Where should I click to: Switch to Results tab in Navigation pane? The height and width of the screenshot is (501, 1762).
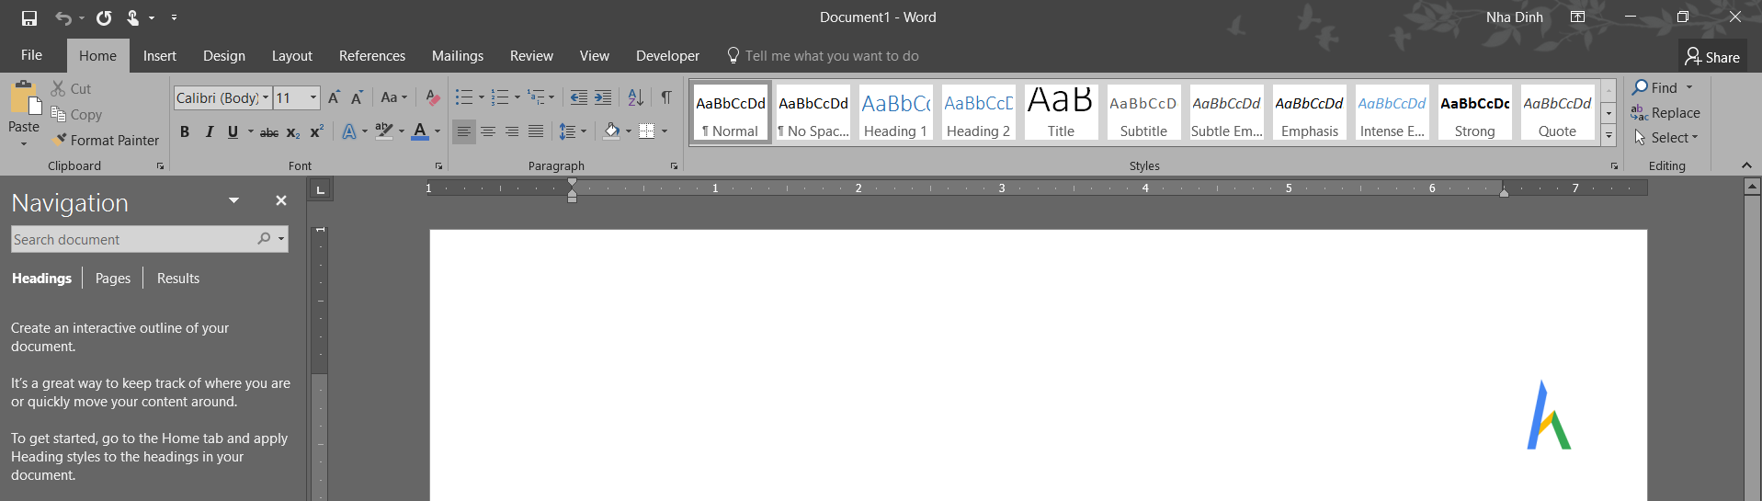[178, 279]
